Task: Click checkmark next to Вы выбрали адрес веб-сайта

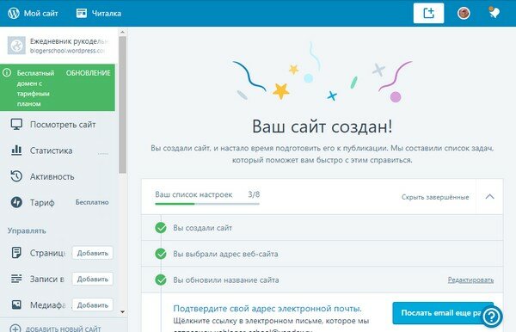Action: [x=161, y=254]
